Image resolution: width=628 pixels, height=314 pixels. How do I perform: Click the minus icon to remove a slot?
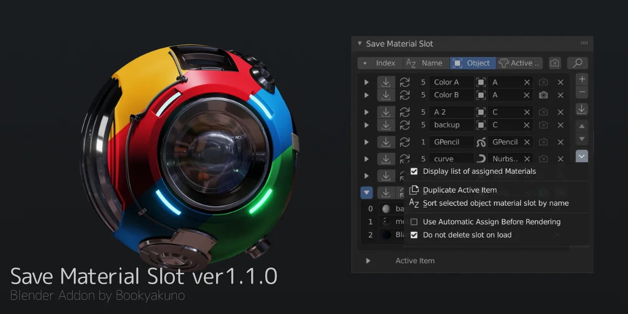pyautogui.click(x=581, y=92)
